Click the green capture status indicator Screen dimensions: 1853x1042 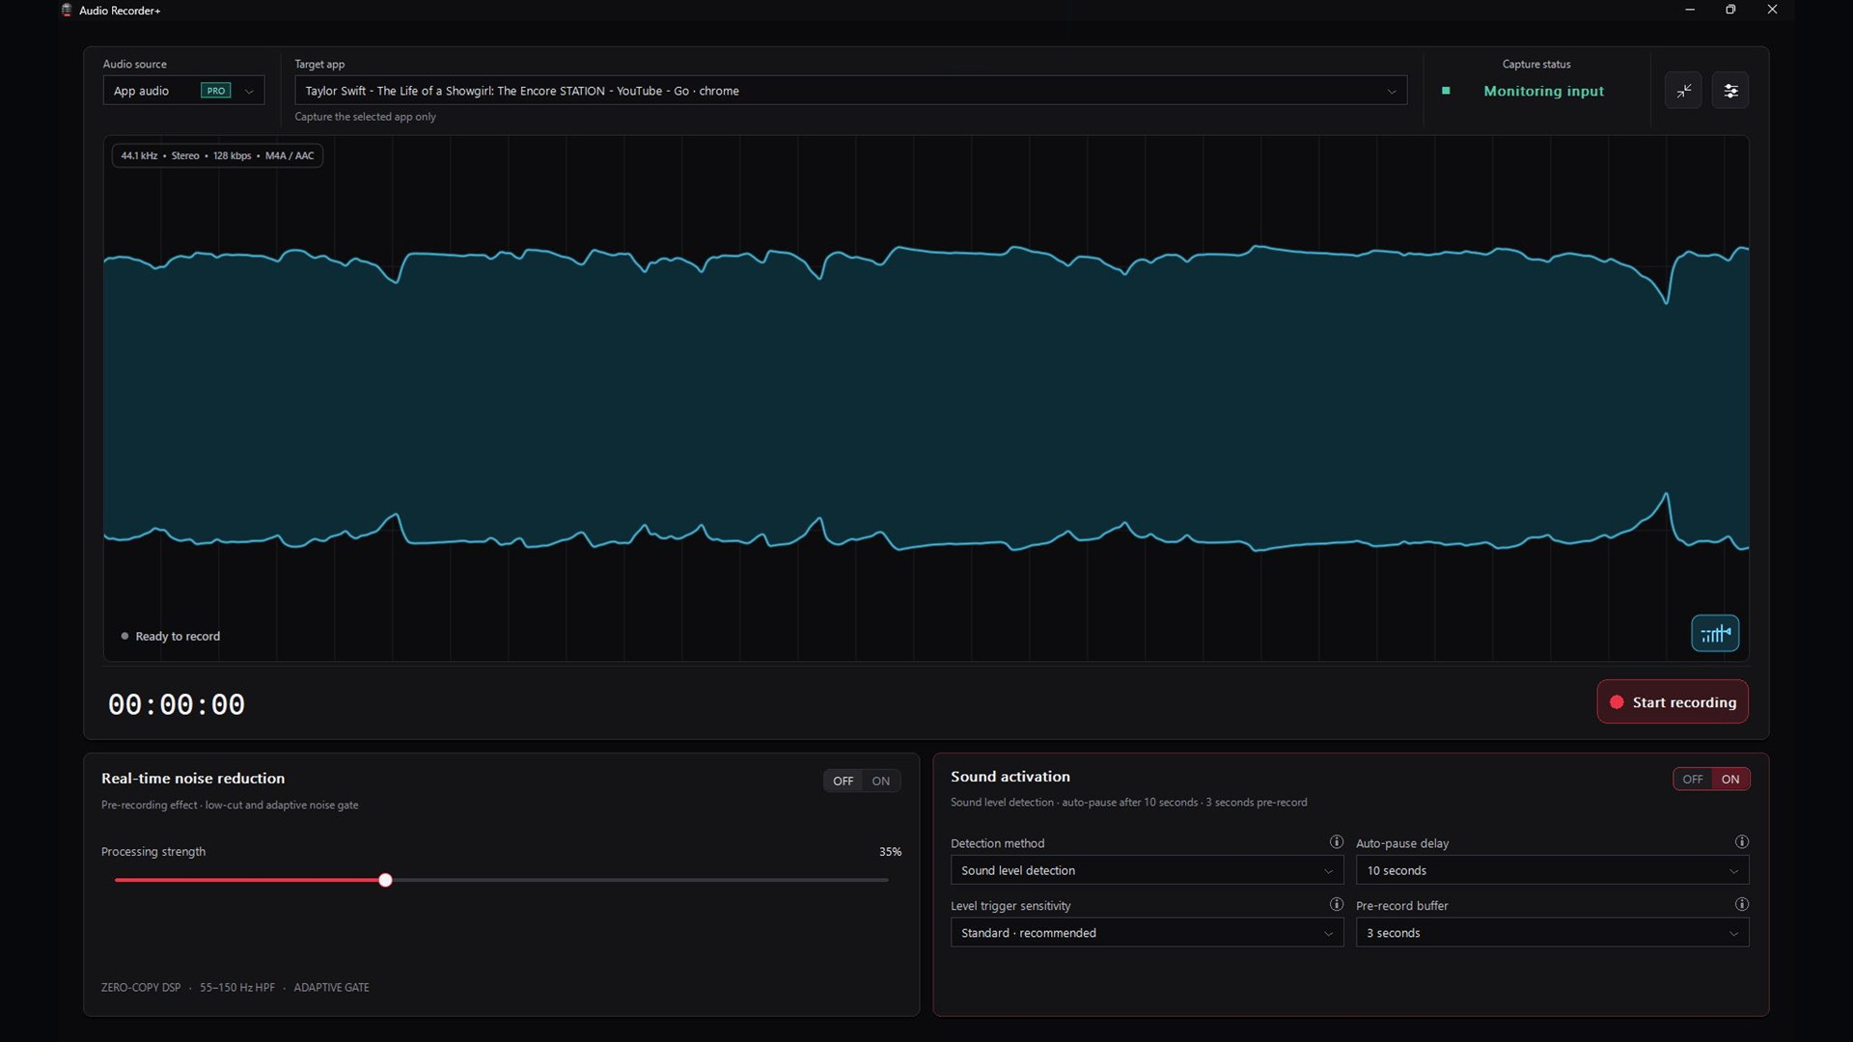click(x=1446, y=91)
